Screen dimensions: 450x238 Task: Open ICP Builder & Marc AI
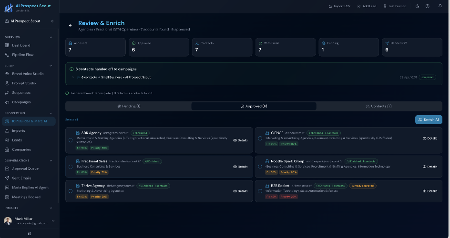pyautogui.click(x=29, y=121)
